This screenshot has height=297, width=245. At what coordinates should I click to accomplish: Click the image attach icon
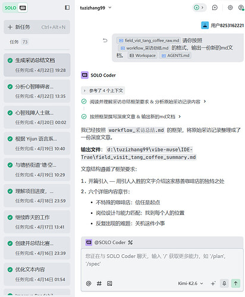(x=109, y=283)
